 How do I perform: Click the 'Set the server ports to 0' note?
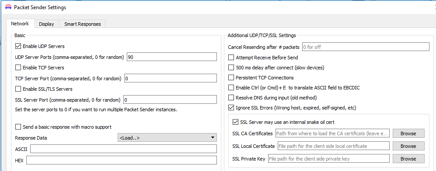click(96, 109)
